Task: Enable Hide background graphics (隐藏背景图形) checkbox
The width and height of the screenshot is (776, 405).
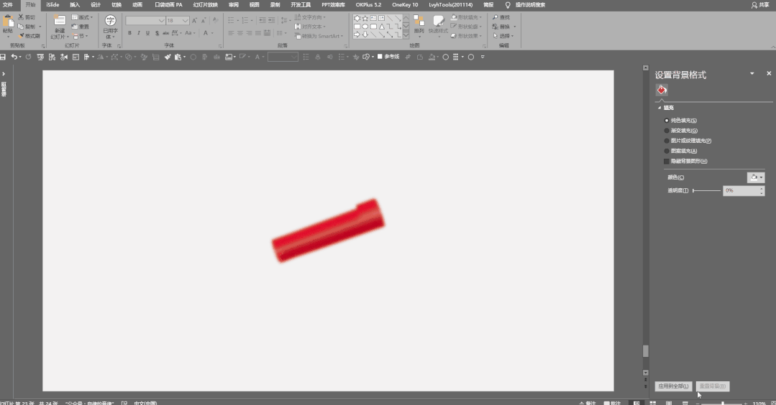Action: [x=667, y=162]
